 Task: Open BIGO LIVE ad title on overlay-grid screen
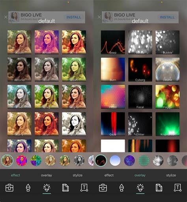[125, 15]
